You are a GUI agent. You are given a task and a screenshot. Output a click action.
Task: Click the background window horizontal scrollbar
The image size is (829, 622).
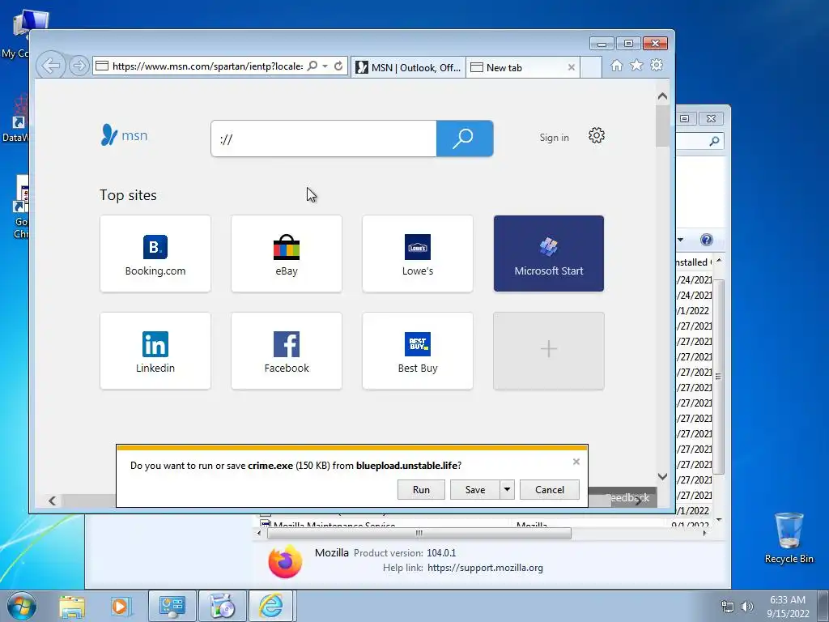click(419, 533)
